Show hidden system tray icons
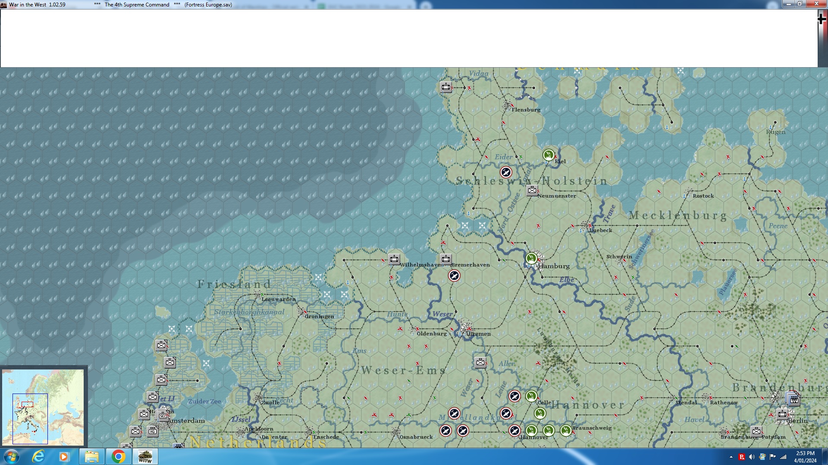This screenshot has height=465, width=828. pos(731,457)
